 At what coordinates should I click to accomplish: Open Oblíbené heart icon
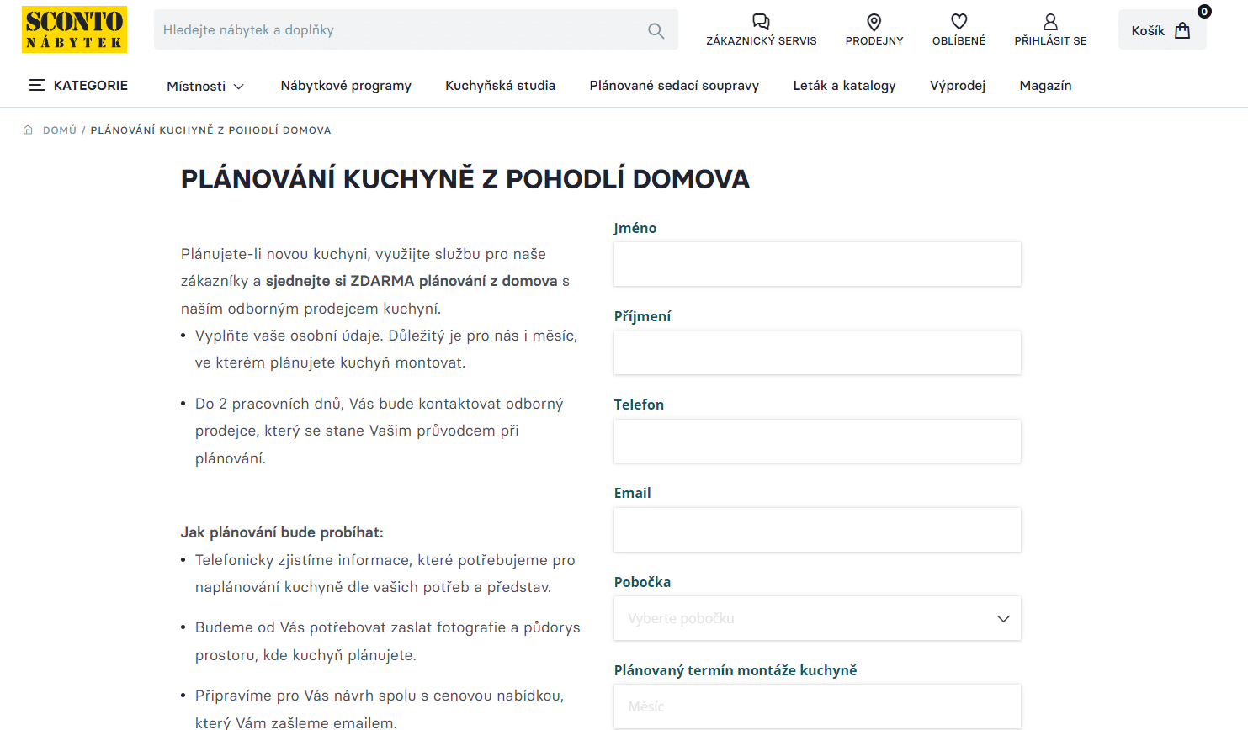pyautogui.click(x=959, y=21)
